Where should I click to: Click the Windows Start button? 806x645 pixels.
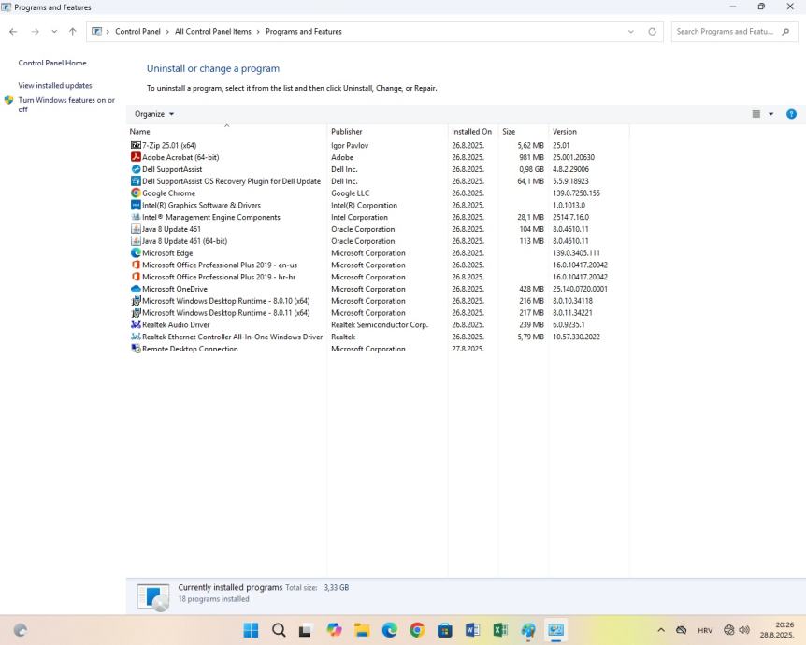[x=252, y=630]
